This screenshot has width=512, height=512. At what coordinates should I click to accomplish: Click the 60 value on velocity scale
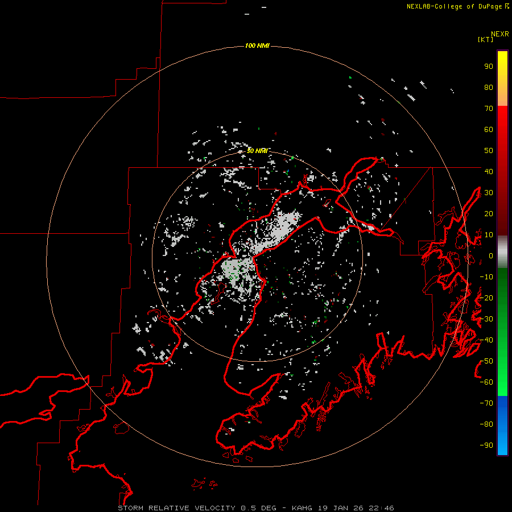point(489,129)
